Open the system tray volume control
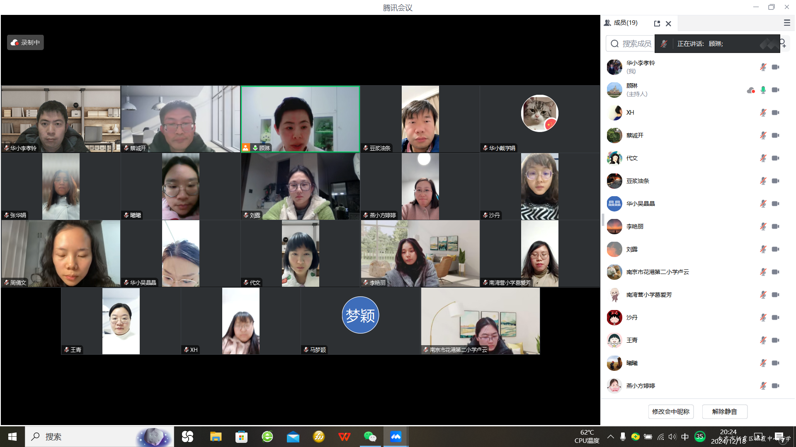796x447 pixels. pyautogui.click(x=672, y=437)
